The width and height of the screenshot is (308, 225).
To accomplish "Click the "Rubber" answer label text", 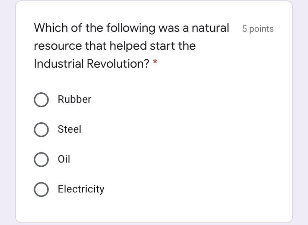I will tap(74, 99).
